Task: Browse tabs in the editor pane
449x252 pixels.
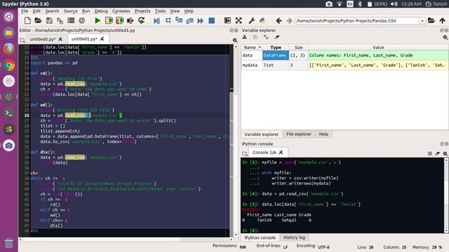Action: tap(22, 40)
